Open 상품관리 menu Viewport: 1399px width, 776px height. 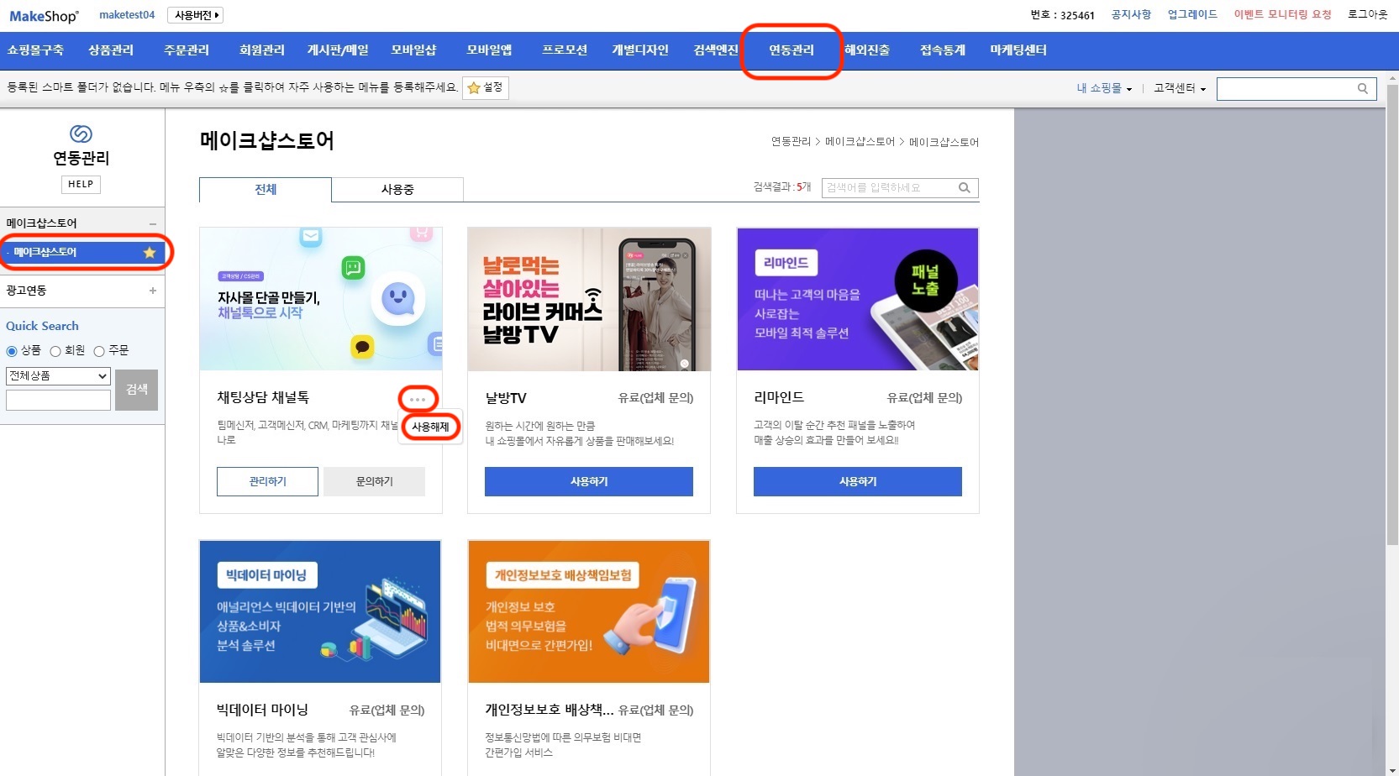[x=111, y=50]
